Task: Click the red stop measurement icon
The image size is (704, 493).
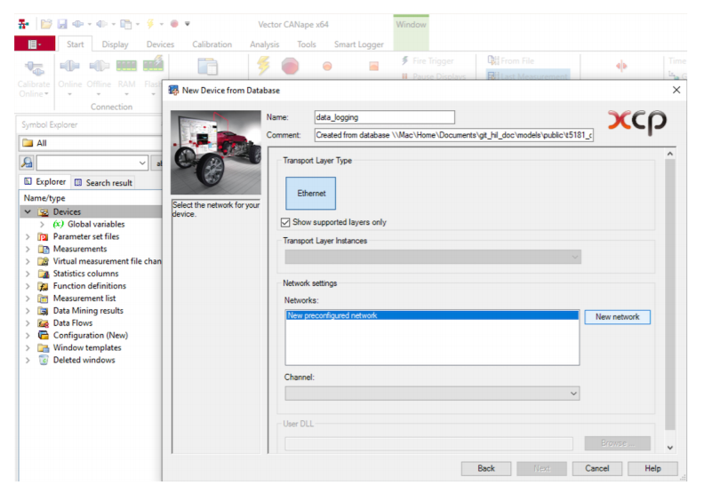Action: [290, 67]
